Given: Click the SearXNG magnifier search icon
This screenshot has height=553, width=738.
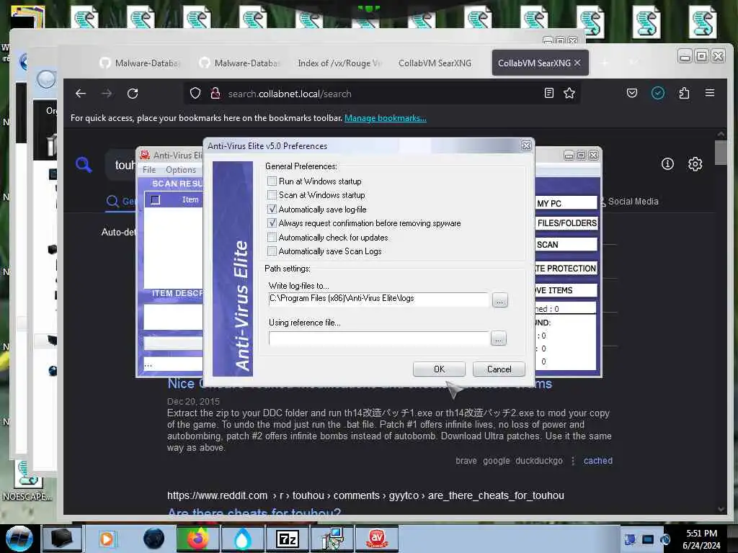Looking at the screenshot, I should (x=84, y=165).
